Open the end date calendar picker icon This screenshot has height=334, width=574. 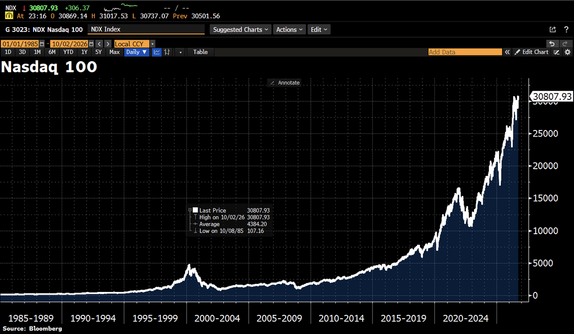(x=91, y=44)
